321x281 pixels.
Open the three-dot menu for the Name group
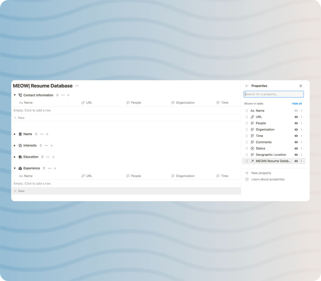(42, 134)
